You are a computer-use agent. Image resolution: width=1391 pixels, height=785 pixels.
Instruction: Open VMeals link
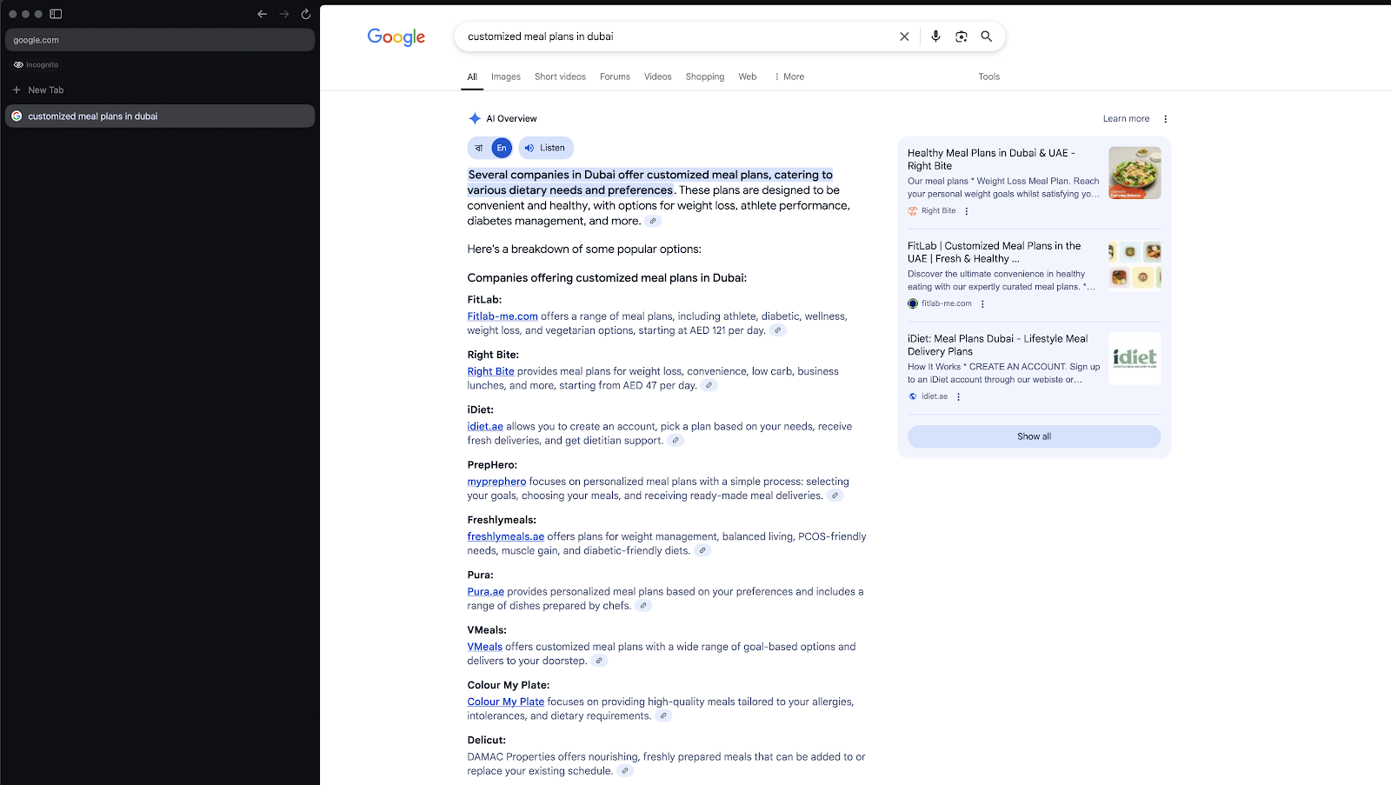coord(485,647)
